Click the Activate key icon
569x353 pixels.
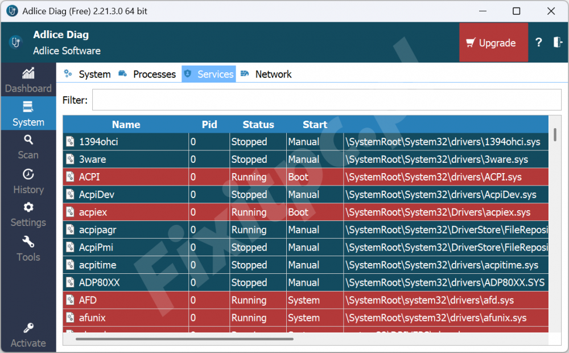point(28,329)
